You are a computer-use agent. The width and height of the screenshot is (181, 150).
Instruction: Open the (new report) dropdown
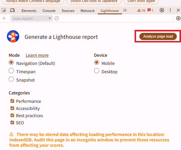click(31, 19)
